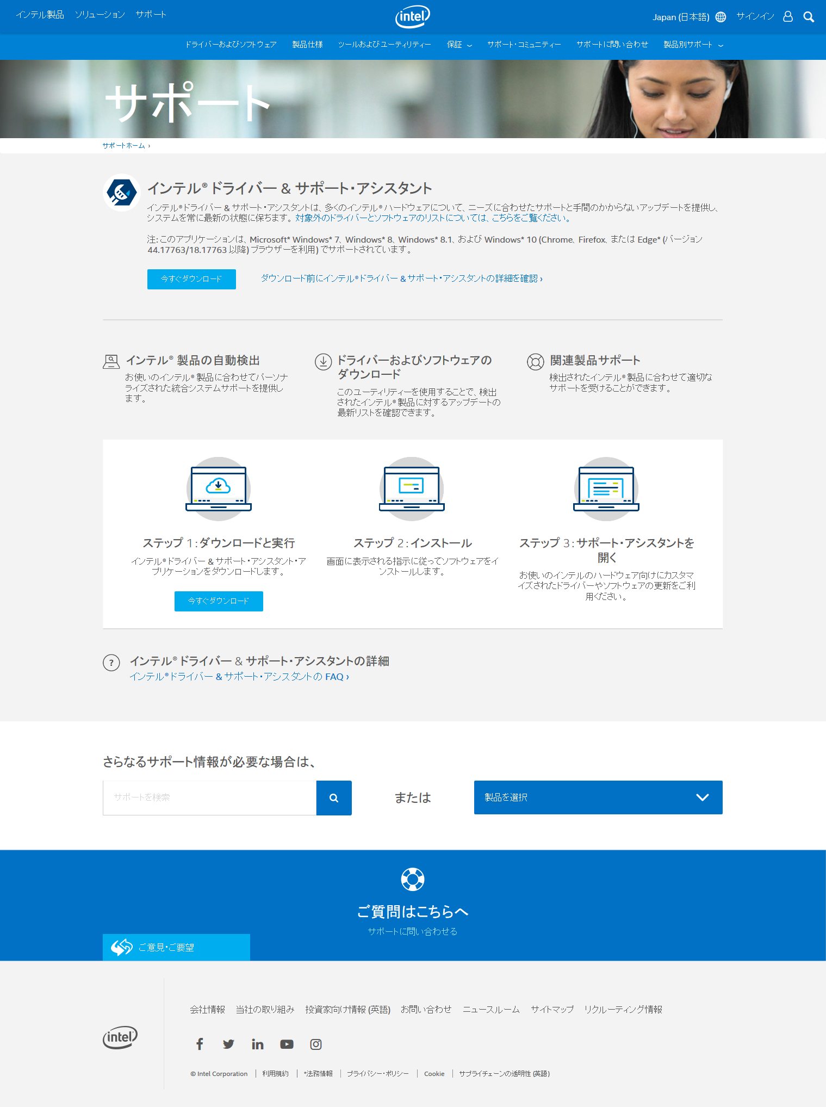Open footer お問い合わせ link

pos(426,1010)
